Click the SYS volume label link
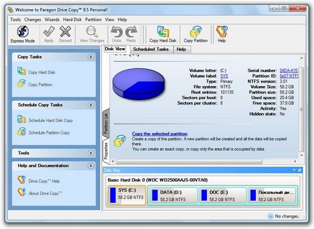 point(224,76)
